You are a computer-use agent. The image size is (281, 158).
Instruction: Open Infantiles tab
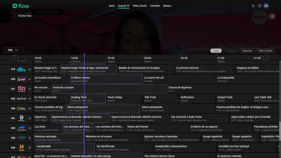click(x=155, y=6)
